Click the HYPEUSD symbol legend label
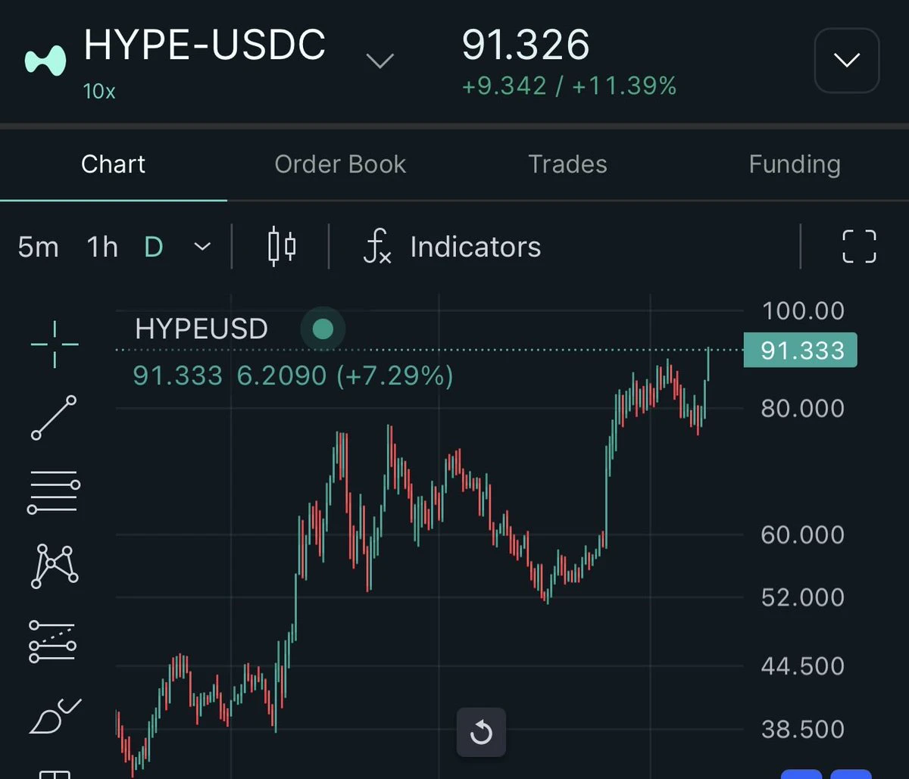Screen dimensions: 909x779 pyautogui.click(x=201, y=329)
